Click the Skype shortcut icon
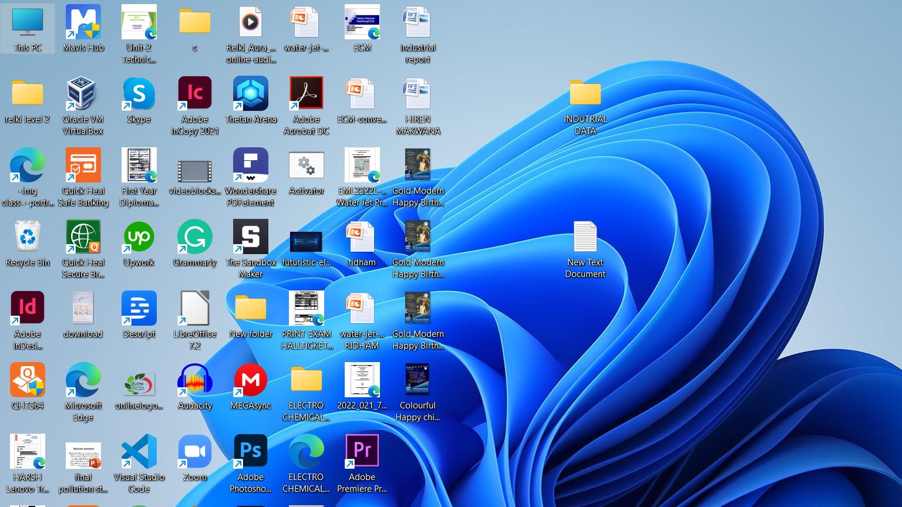Screen dimensions: 902x507 [139, 94]
